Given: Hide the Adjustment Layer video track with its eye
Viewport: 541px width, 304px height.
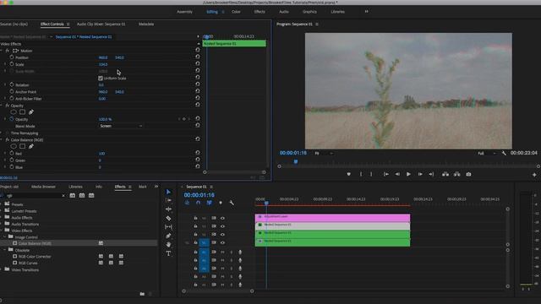Looking at the screenshot, I should [222, 218].
